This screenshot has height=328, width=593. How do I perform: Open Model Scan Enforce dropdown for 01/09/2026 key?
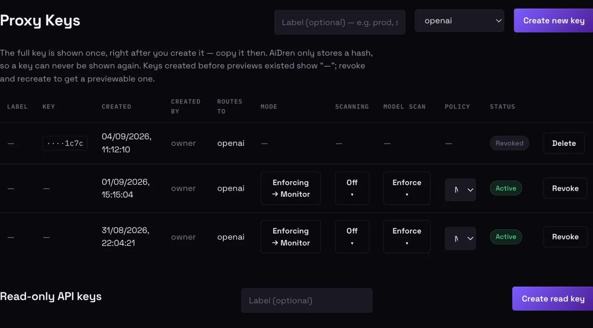(x=407, y=188)
